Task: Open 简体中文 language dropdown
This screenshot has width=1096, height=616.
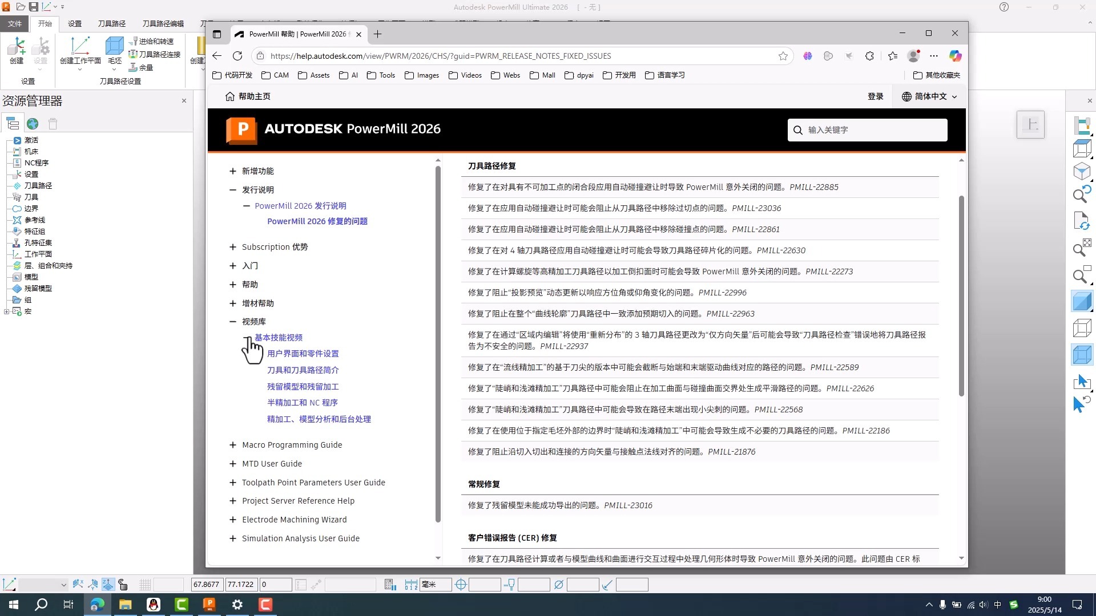Action: point(929,96)
